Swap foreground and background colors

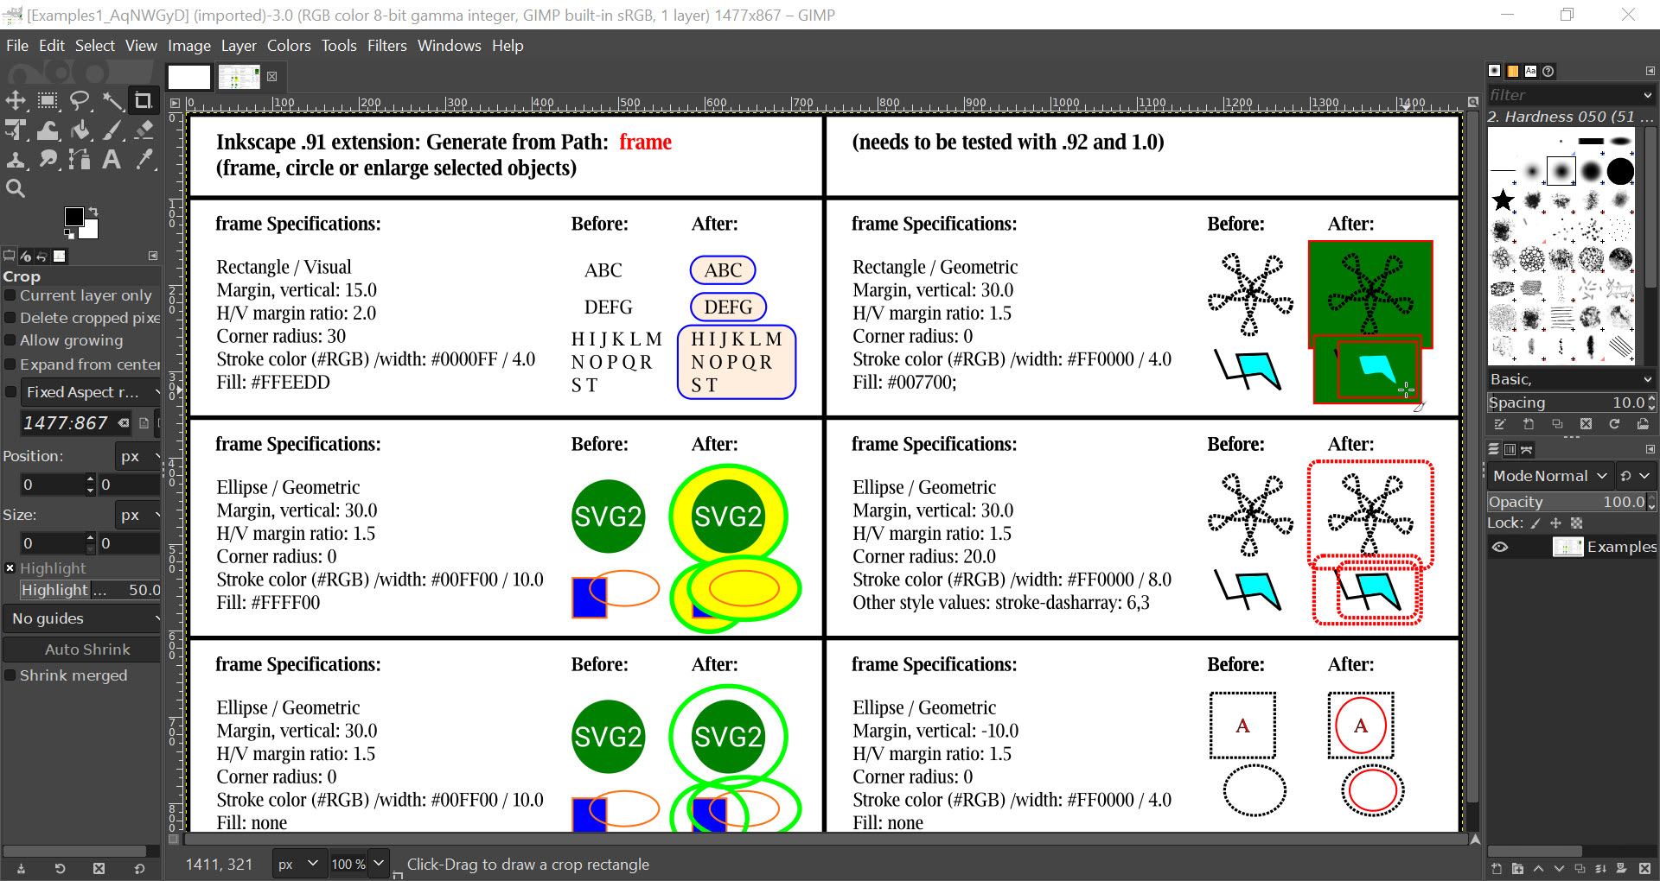pyautogui.click(x=93, y=212)
